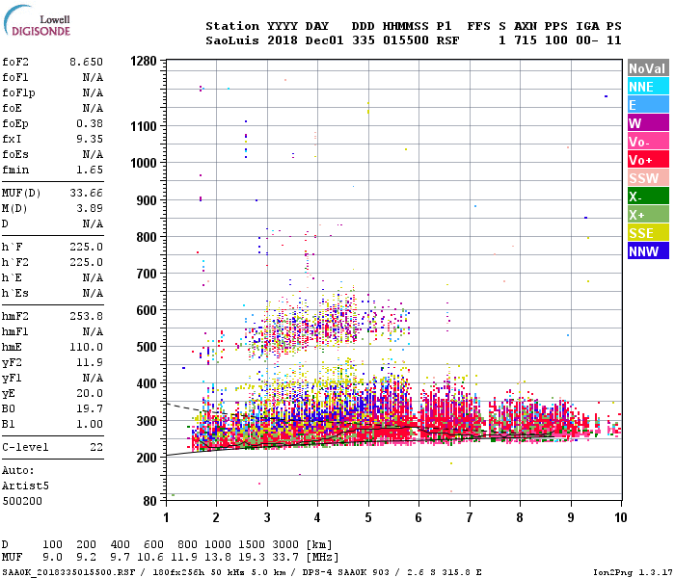Click the x-axis frequency label 10
Image resolution: width=675 pixels, height=578 pixels.
pos(621,517)
